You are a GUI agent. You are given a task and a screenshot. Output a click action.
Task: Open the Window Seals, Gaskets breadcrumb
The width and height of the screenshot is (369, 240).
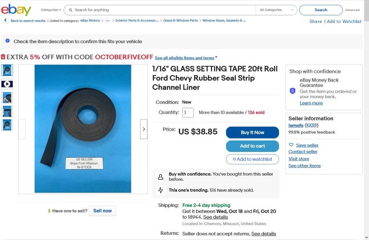click(x=224, y=20)
